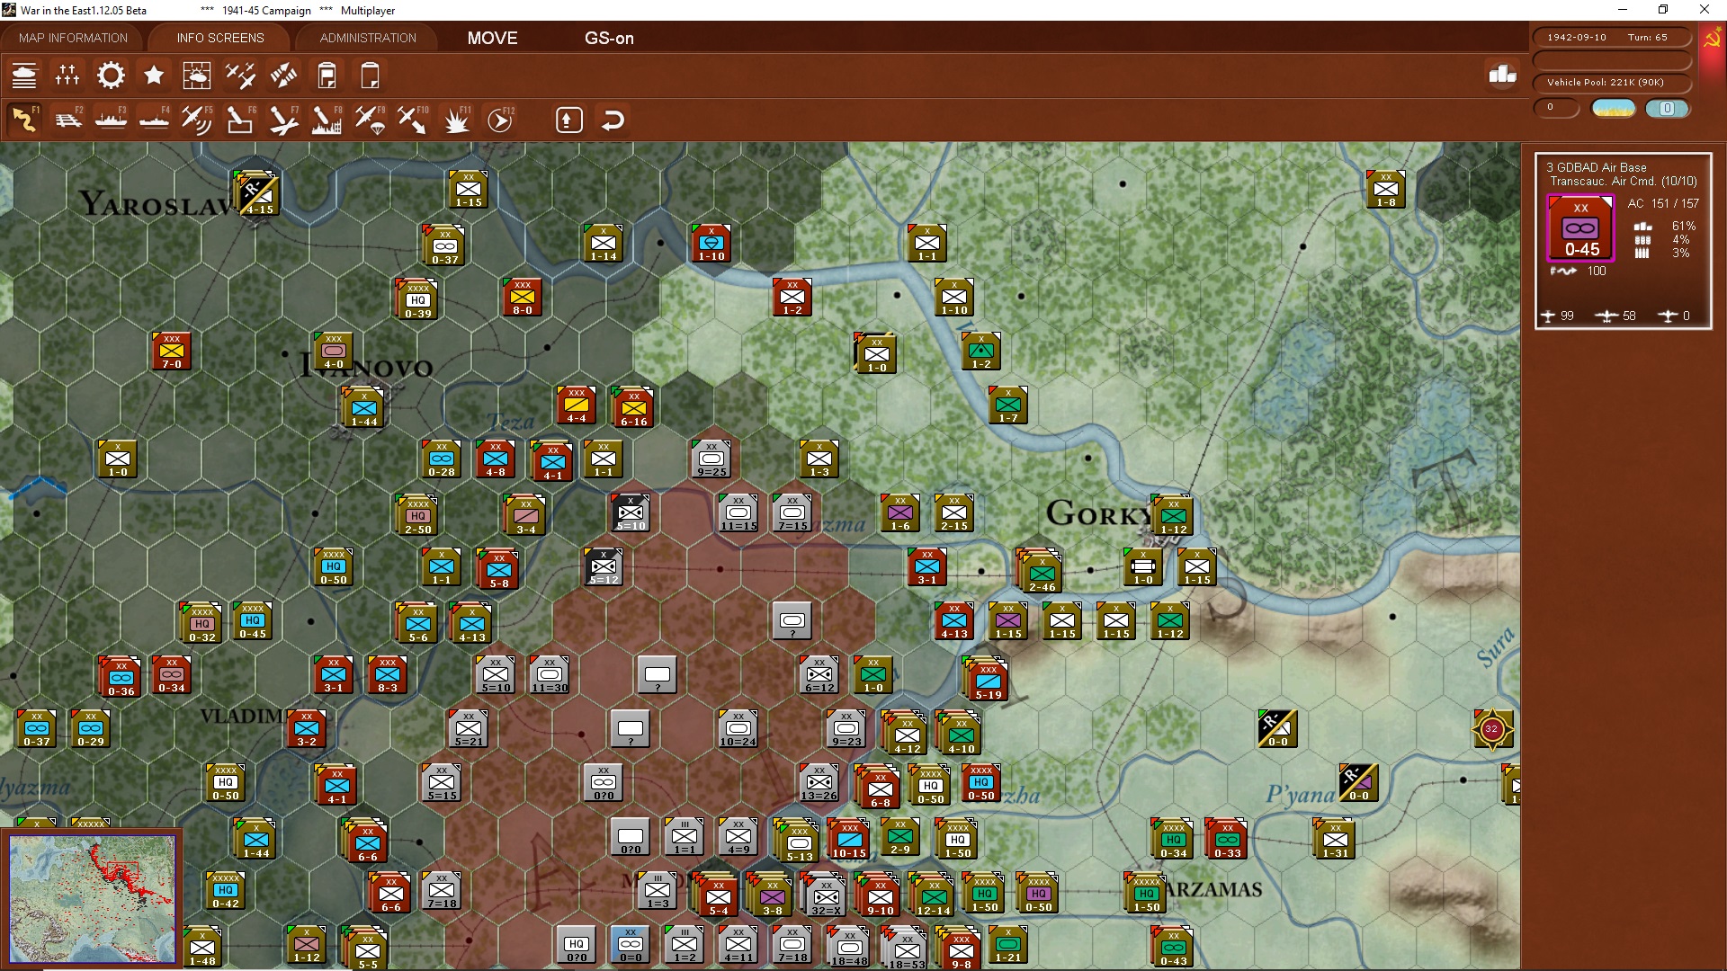This screenshot has width=1727, height=971.
Task: Click the weather field indicator pill
Action: pos(1613,108)
